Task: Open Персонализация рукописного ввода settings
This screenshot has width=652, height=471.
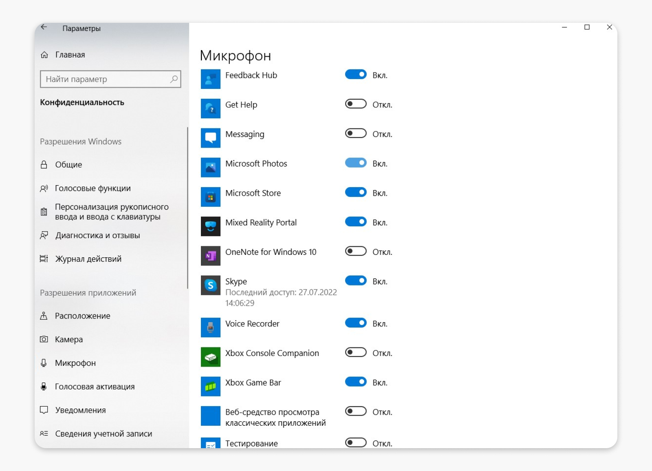Action: pyautogui.click(x=111, y=212)
